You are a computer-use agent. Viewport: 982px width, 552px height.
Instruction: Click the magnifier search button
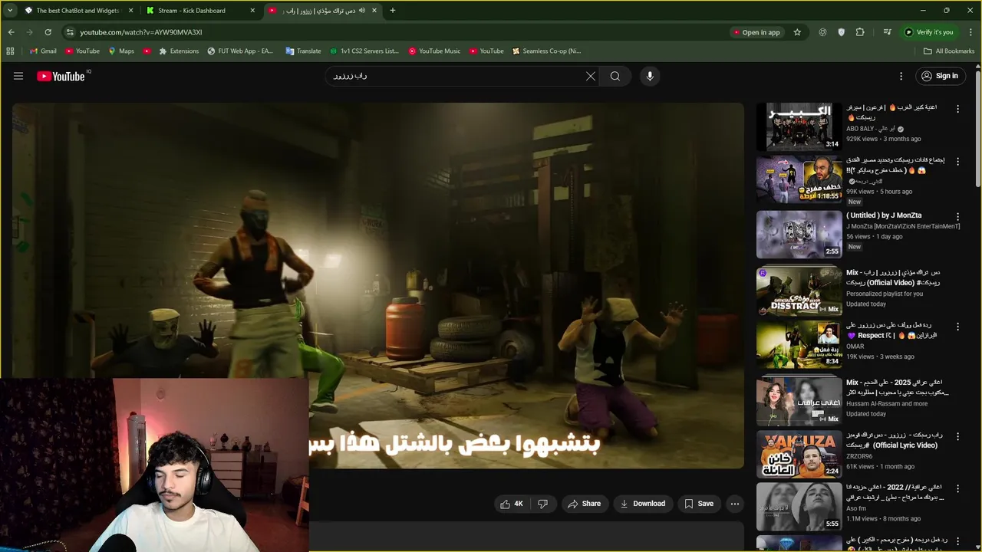pyautogui.click(x=615, y=76)
